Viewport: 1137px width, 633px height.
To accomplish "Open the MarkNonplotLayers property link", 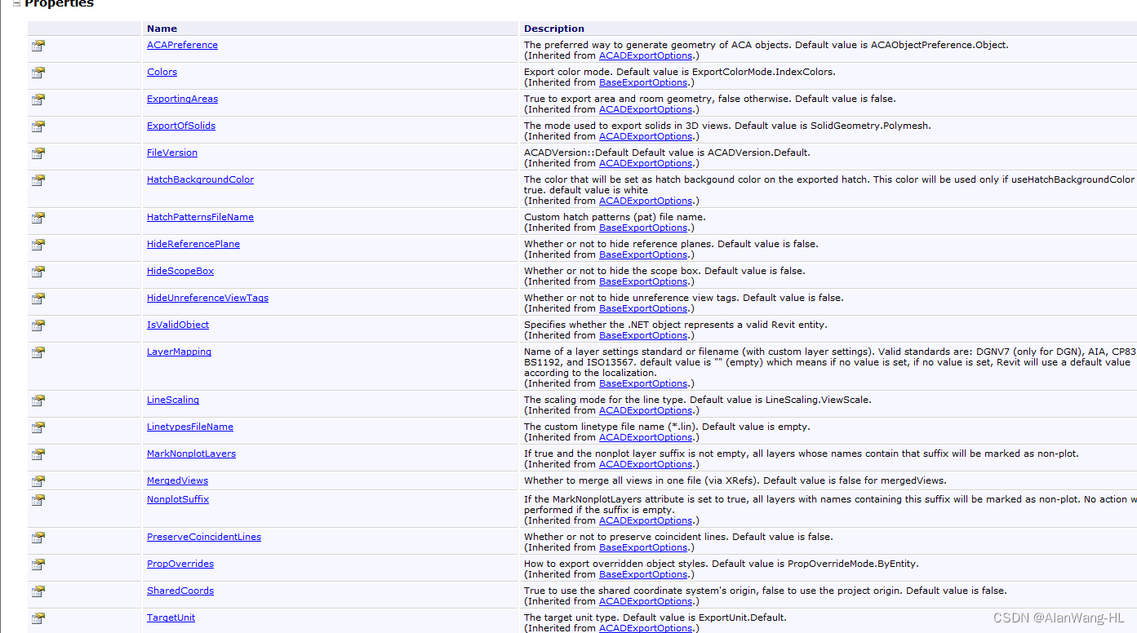I will pyautogui.click(x=191, y=454).
